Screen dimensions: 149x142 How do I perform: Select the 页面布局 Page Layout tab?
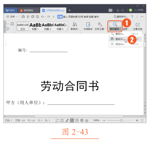[73, 17]
